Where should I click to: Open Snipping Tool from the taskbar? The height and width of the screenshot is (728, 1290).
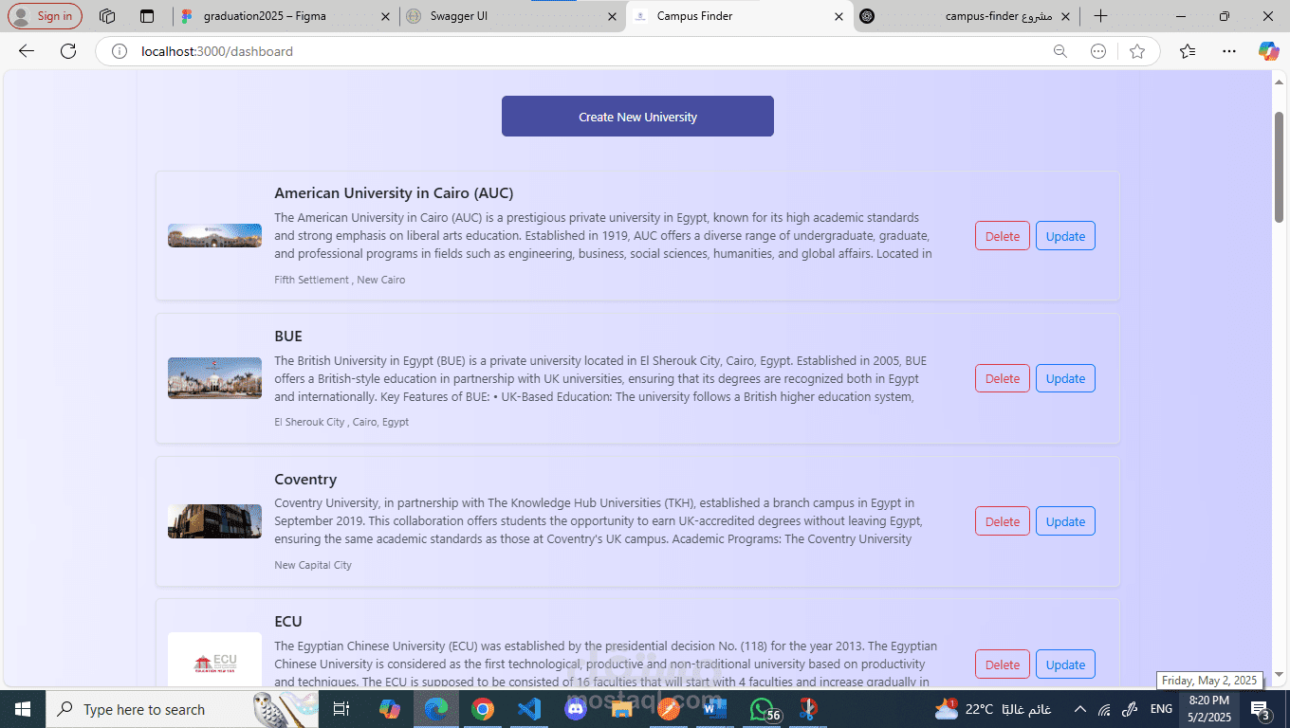pyautogui.click(x=807, y=709)
